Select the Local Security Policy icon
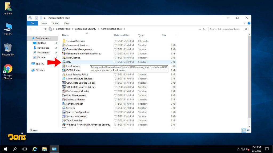The width and height of the screenshot is (273, 153). coord(64,74)
